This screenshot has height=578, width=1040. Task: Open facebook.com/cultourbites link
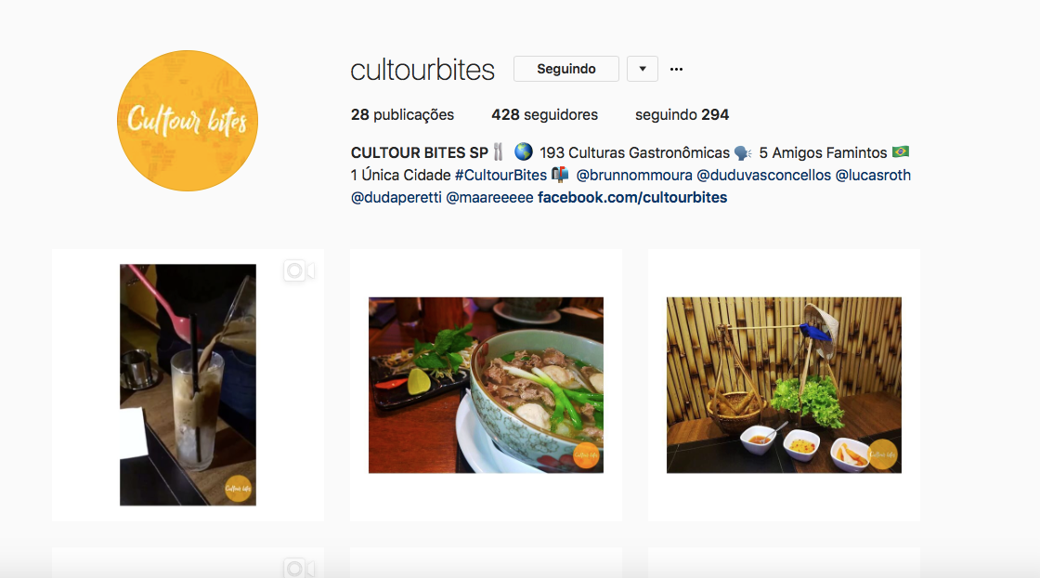632,198
